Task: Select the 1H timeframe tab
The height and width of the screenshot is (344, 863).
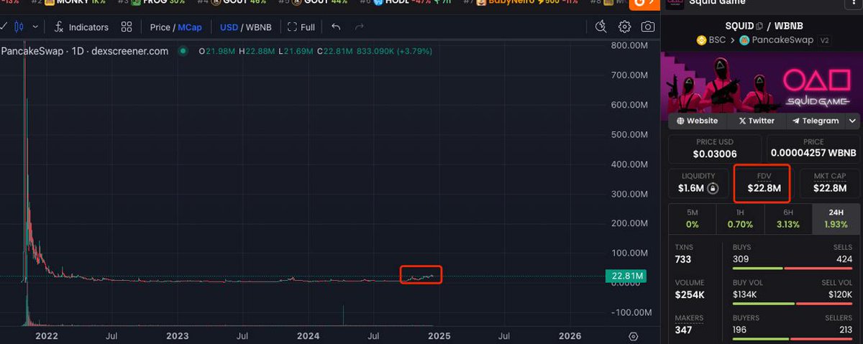Action: [x=739, y=218]
